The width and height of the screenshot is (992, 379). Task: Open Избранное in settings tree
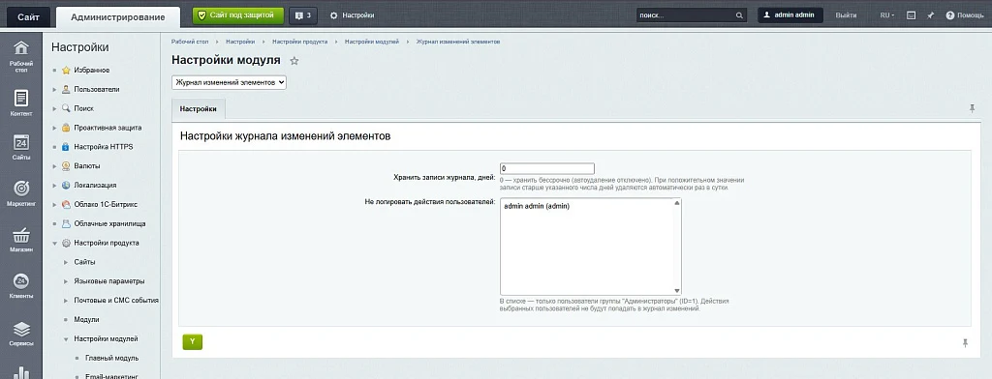point(91,71)
